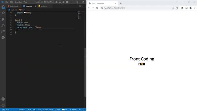Open browser side panel
The height and width of the screenshot is (111, 197).
187,8
